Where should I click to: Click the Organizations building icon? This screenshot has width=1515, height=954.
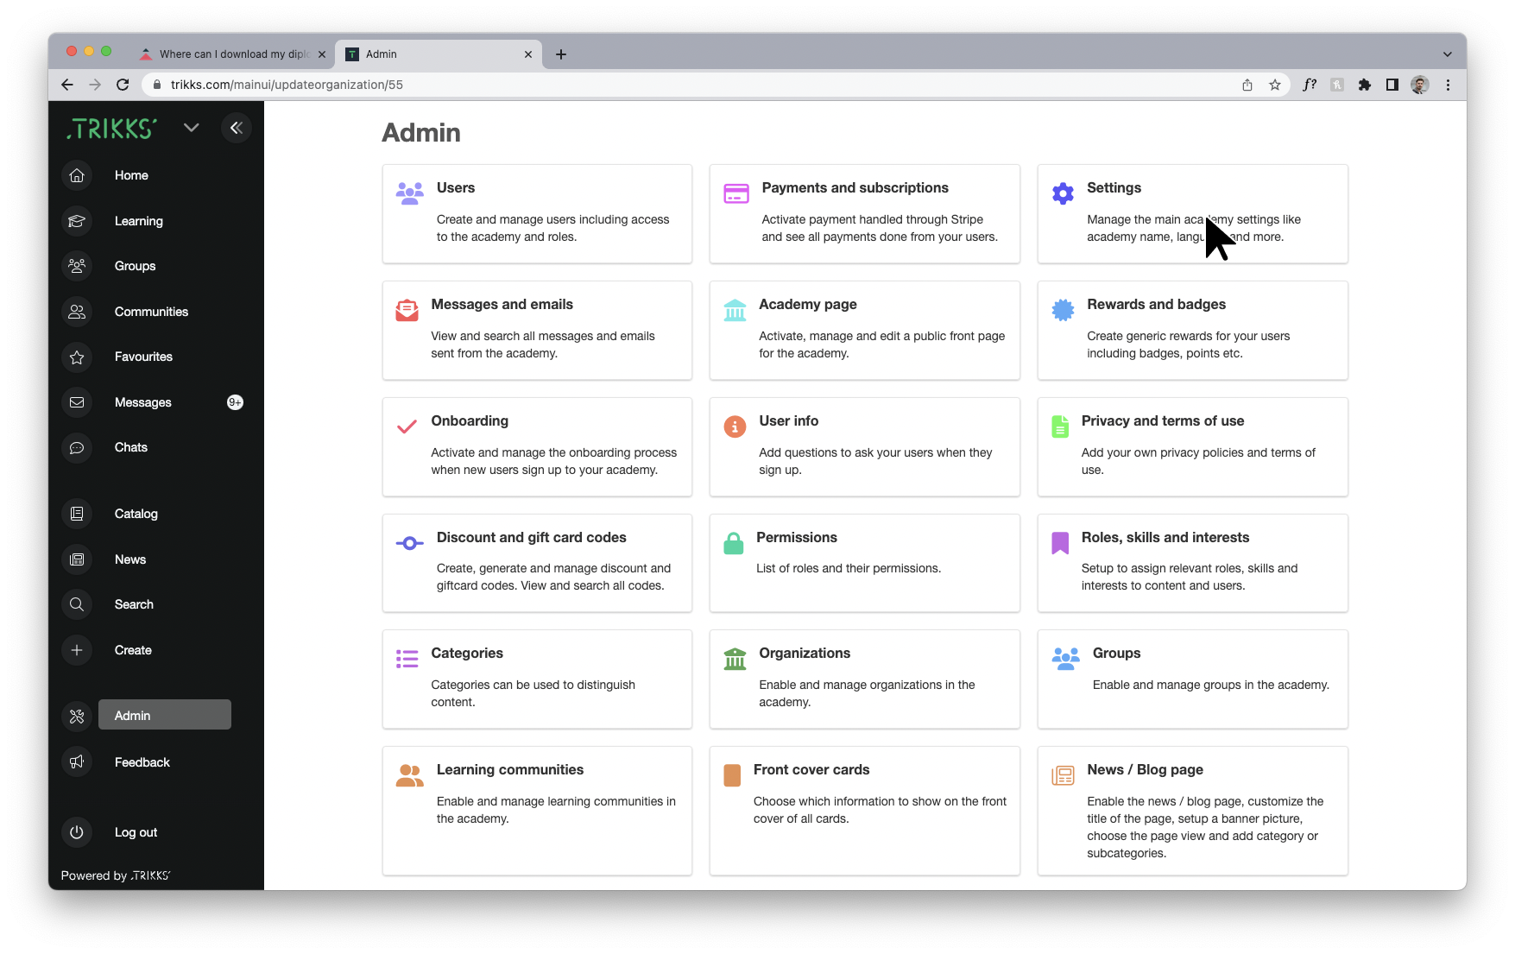point(735,659)
